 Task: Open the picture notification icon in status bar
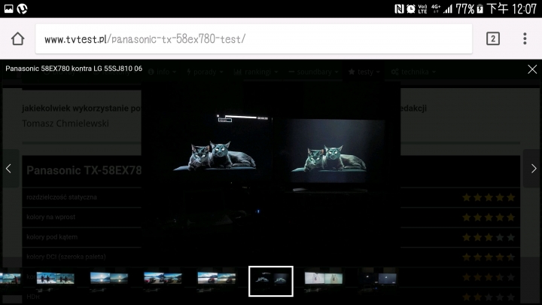(x=8, y=8)
